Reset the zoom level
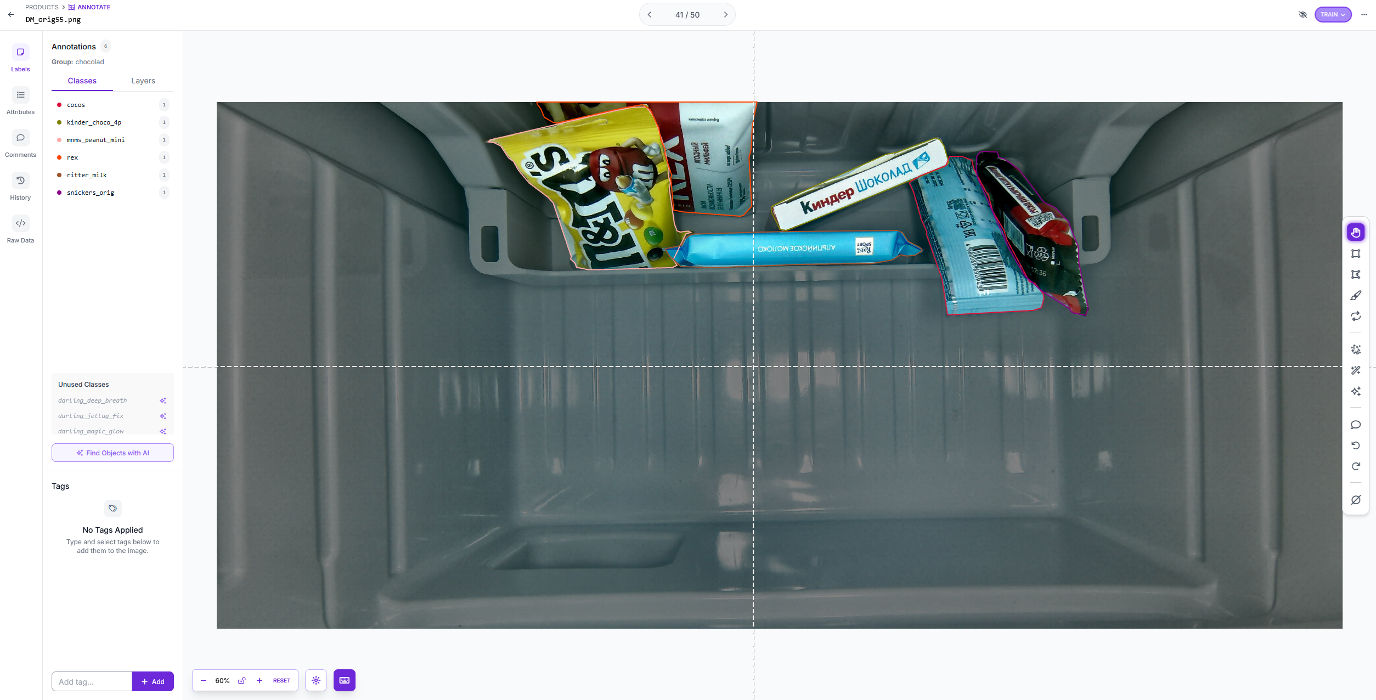 (281, 680)
